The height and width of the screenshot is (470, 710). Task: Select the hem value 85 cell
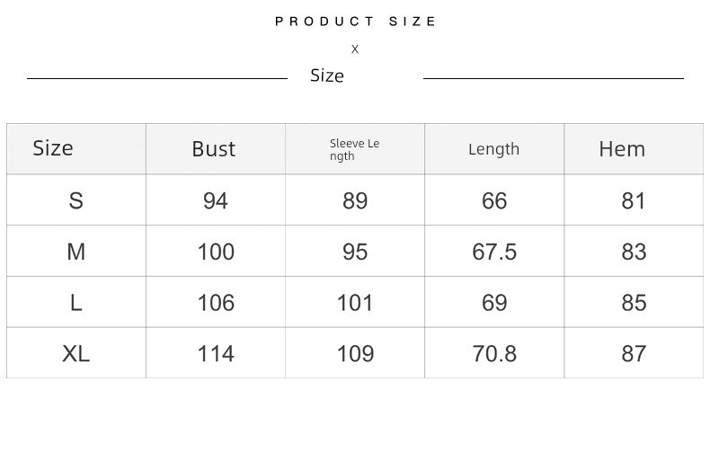634,303
